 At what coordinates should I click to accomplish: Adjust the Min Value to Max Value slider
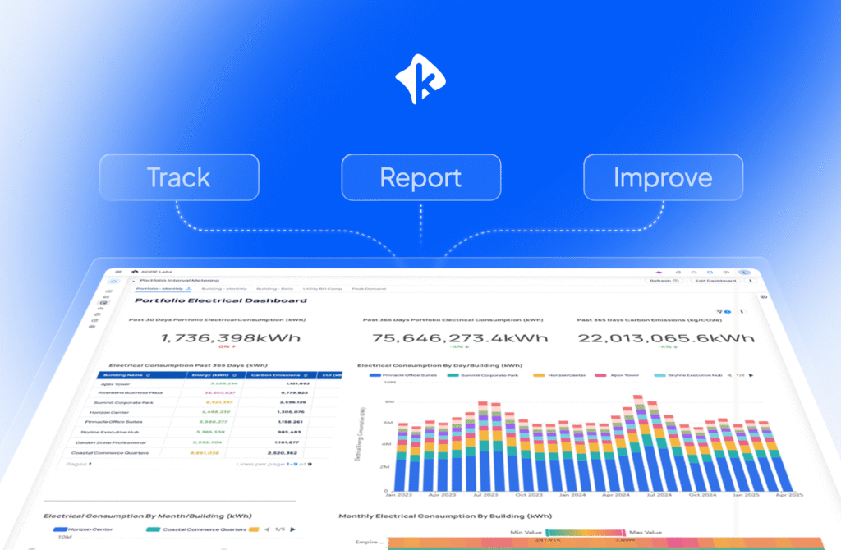click(585, 532)
